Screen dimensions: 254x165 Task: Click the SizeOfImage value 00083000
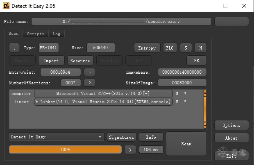tap(182, 83)
